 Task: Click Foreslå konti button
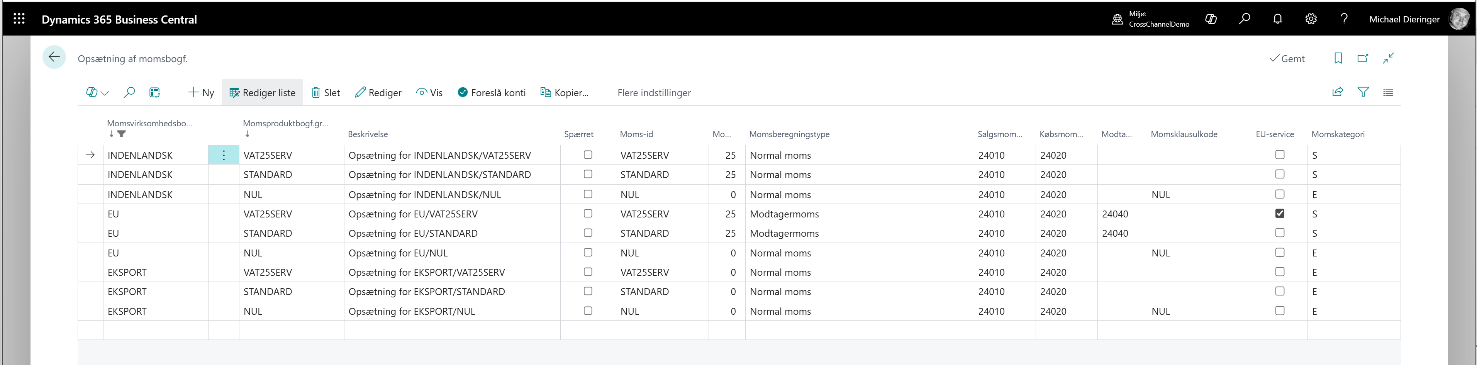(x=492, y=92)
